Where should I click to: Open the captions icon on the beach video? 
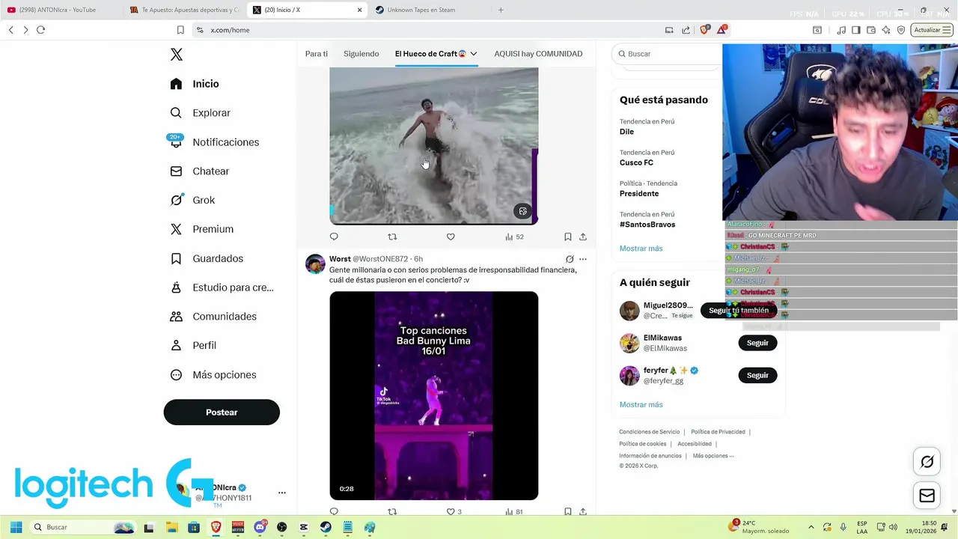523,211
